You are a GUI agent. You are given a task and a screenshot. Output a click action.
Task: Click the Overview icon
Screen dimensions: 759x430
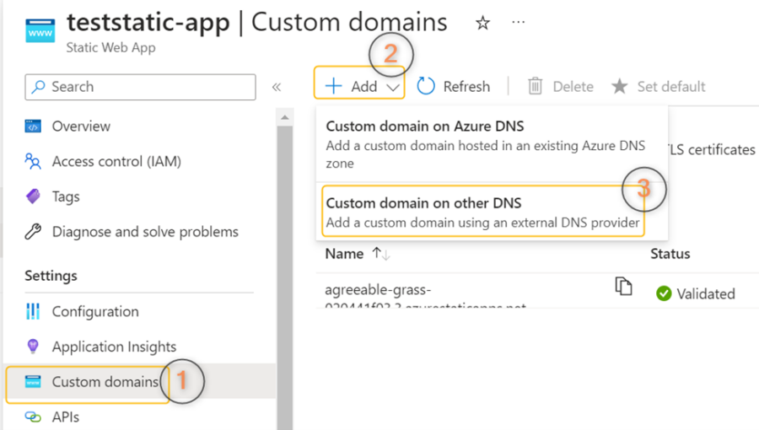[33, 126]
